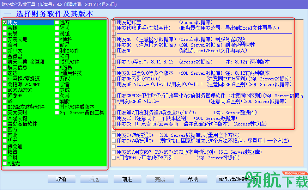Select 用友R9/用友R97 自动识别 version

pyautogui.click(x=114, y=152)
